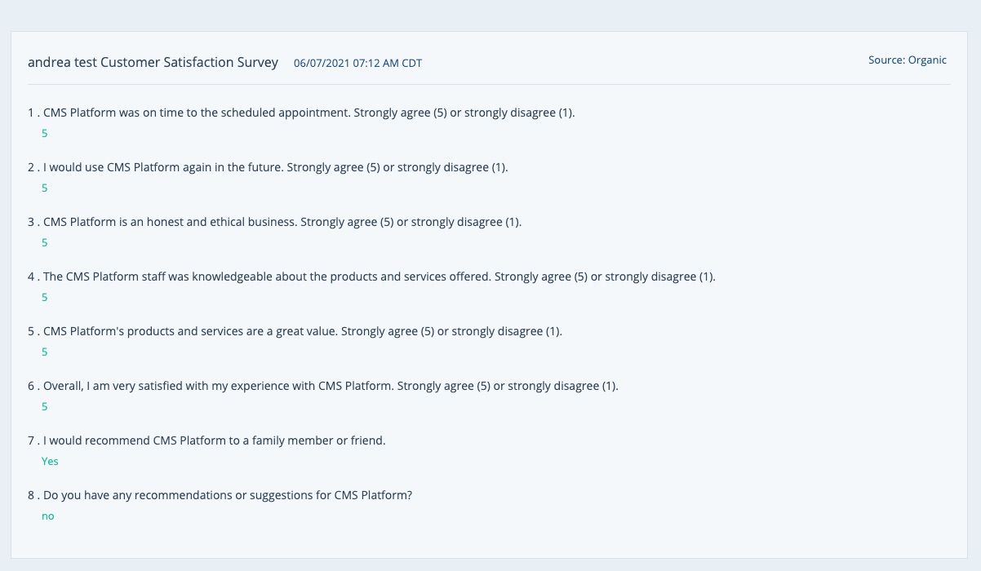981x571 pixels.
Task: Click the andrea test Customer Satisfaction Survey title
Action: point(153,63)
